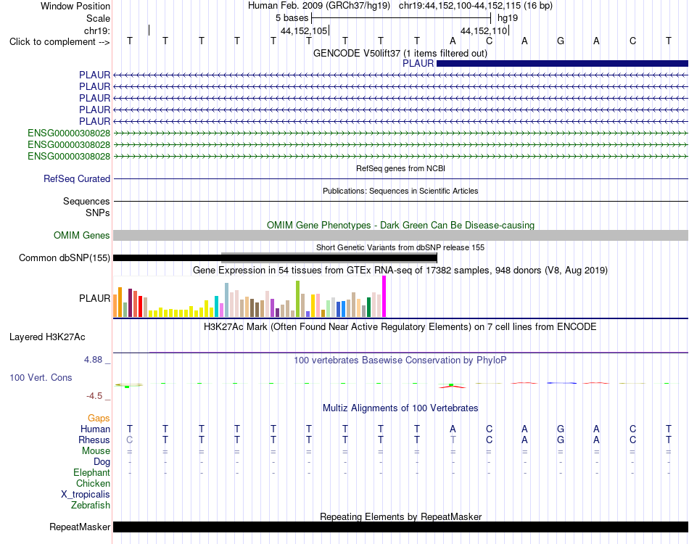The image size is (689, 544).
Task: Click the tall steel-blue bar in GTEx chart
Action: point(227,300)
